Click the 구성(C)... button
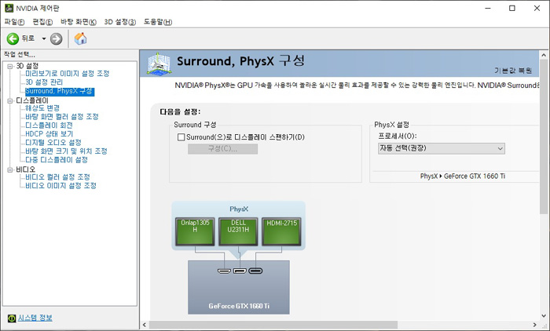This screenshot has width=550, height=331. [222, 149]
